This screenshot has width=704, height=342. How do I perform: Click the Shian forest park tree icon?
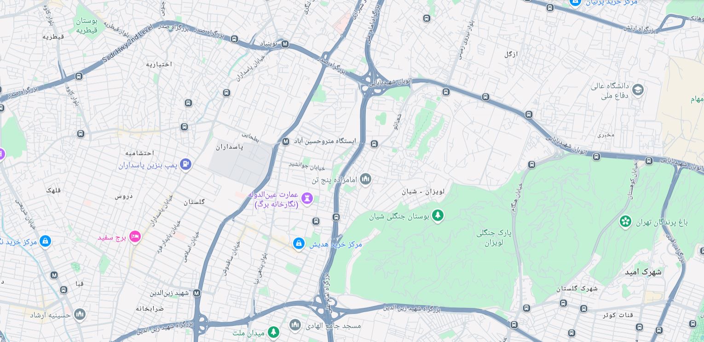tap(438, 215)
